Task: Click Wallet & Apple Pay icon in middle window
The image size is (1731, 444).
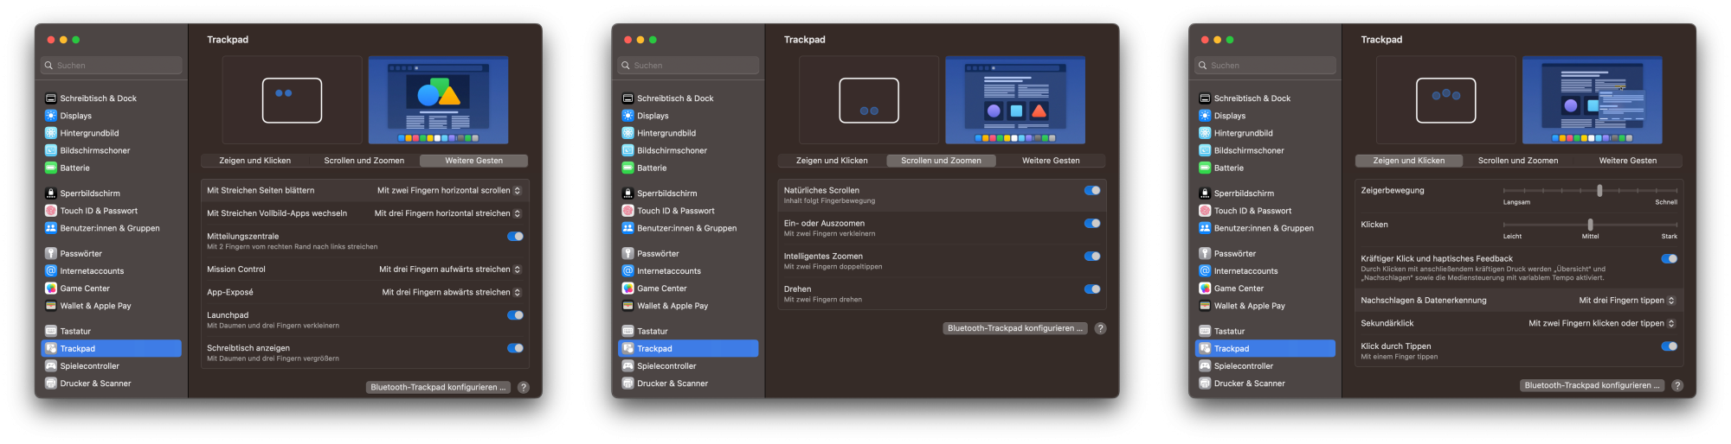Action: tap(628, 306)
